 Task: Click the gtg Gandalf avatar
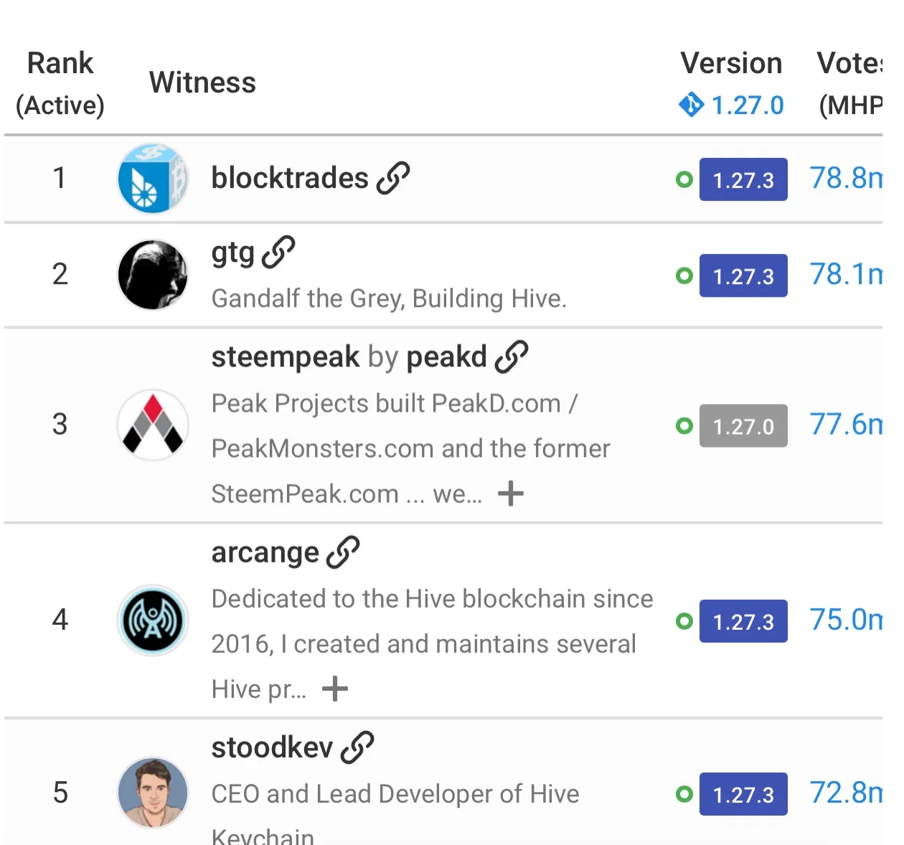153,275
